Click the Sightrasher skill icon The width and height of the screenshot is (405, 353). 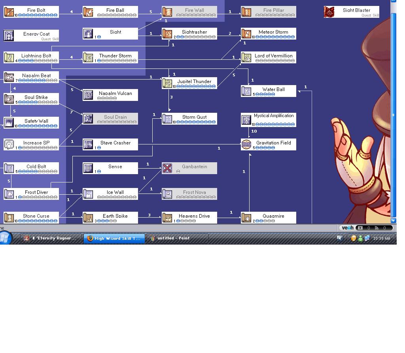pyautogui.click(x=167, y=34)
